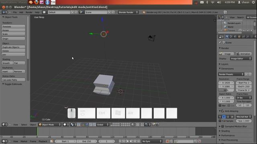The width and height of the screenshot is (257, 144).
Task: Open the Render Presets dropdown
Action: click(x=231, y=74)
